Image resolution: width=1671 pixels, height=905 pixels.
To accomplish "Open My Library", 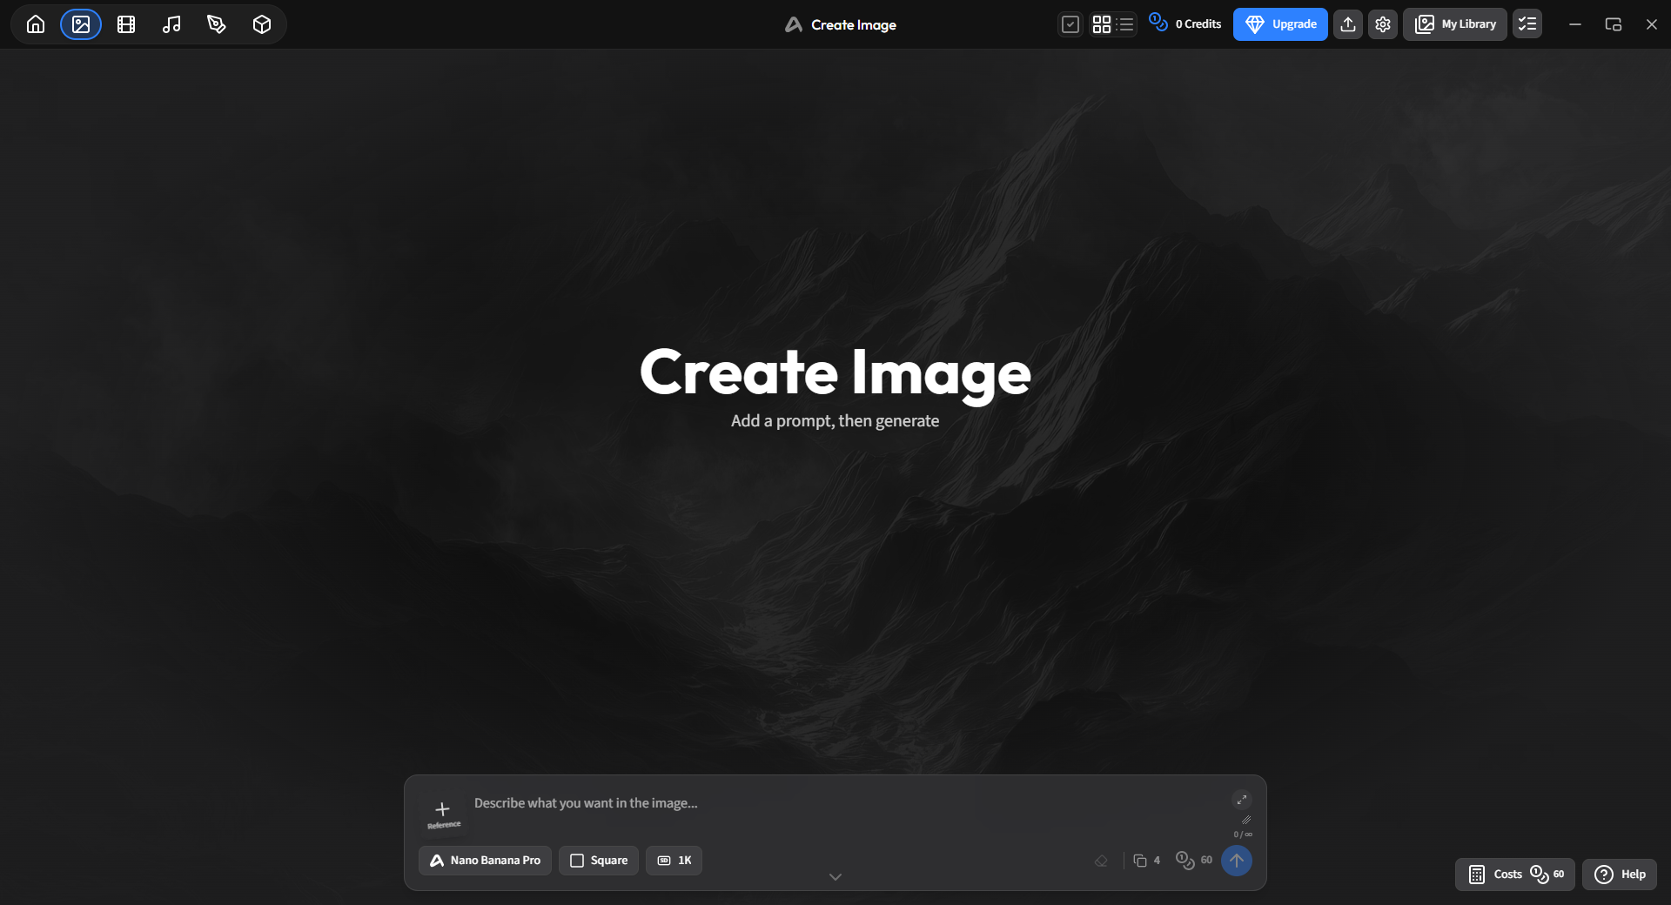I will point(1455,24).
